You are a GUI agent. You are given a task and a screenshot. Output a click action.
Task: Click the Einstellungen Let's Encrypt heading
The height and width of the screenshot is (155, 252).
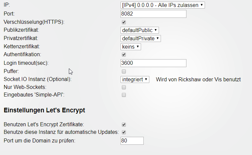pos(44,110)
